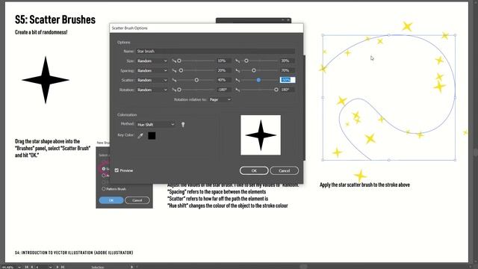Click Cancel in Scatter Brush Options

[x=284, y=170]
